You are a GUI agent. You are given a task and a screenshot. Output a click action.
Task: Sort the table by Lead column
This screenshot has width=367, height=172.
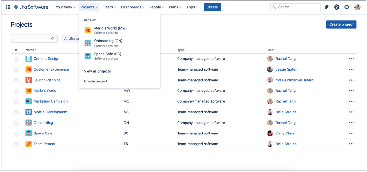point(271,50)
